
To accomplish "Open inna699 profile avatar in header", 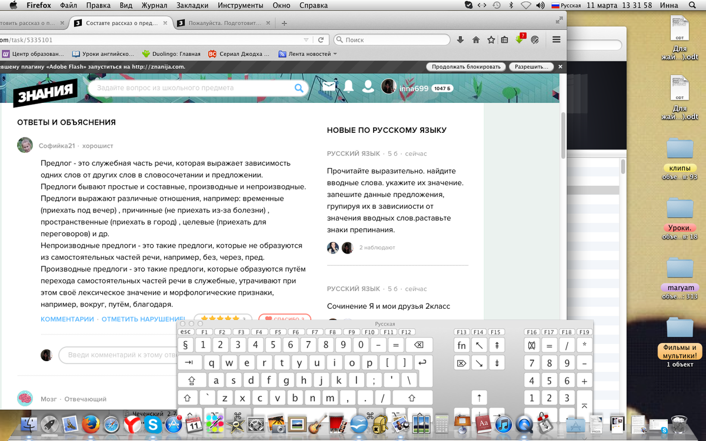I will point(388,86).
